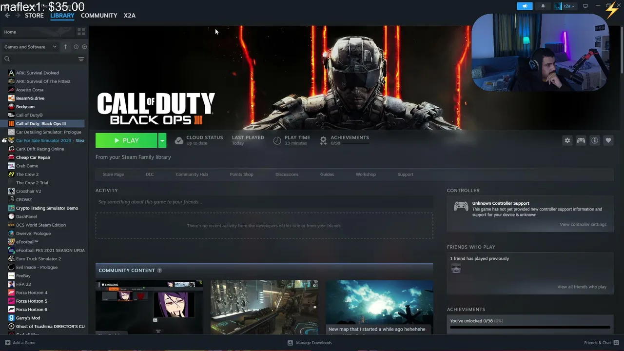Open game Support page

(x=405, y=175)
